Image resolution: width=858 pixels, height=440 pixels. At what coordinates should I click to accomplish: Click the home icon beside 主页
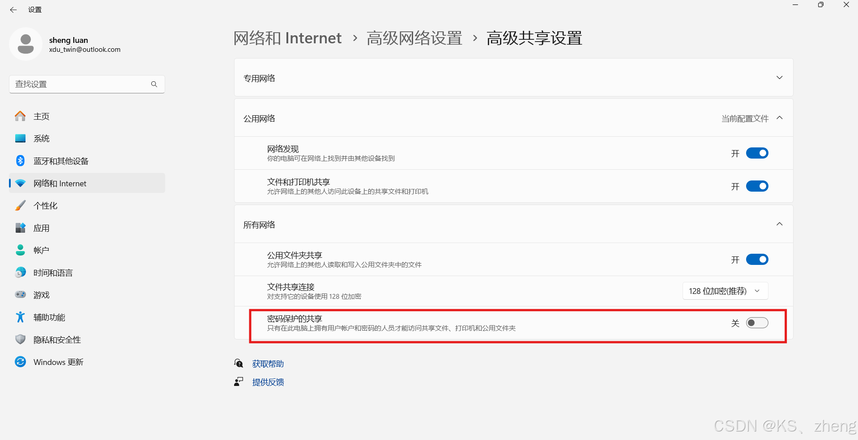[x=20, y=116]
